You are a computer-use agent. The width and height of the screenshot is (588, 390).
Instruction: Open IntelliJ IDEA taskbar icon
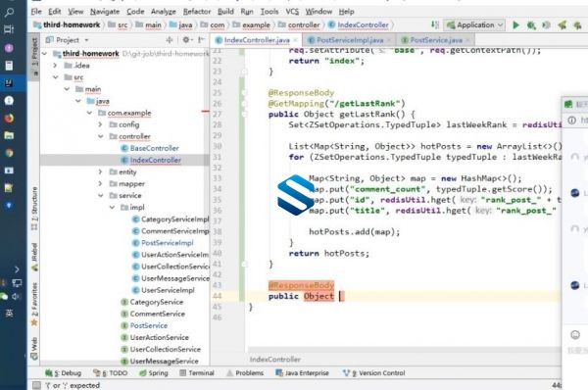coord(9,83)
